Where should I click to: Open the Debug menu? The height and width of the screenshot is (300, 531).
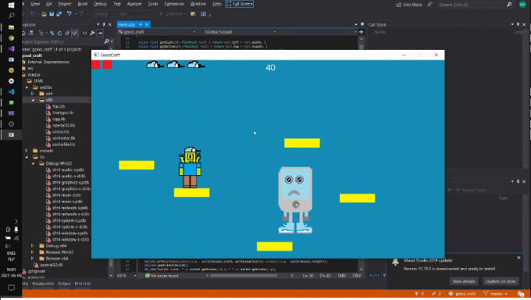[100, 4]
